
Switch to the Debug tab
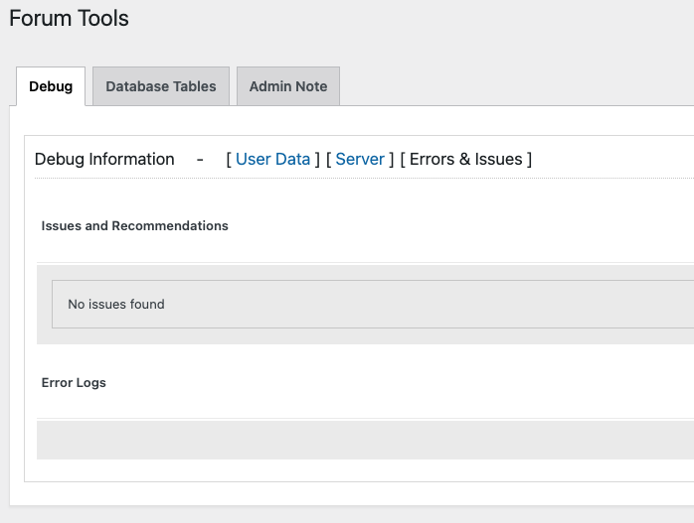pos(51,86)
